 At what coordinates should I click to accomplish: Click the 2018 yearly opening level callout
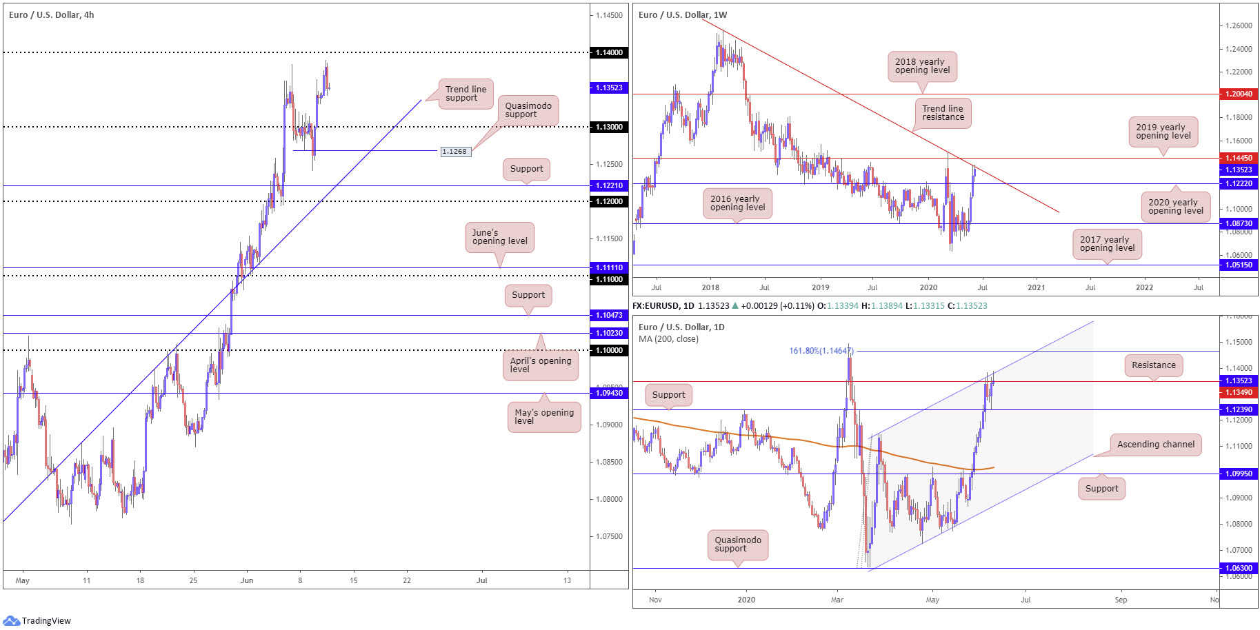922,66
